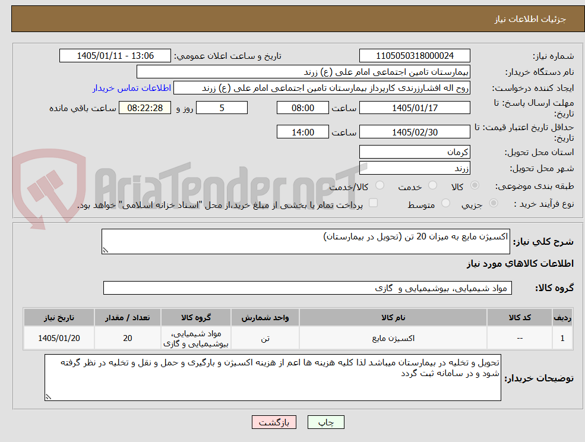Select the متوسط purchase type radio
Viewport: 585px width, 442px height.
pyautogui.click(x=445, y=203)
